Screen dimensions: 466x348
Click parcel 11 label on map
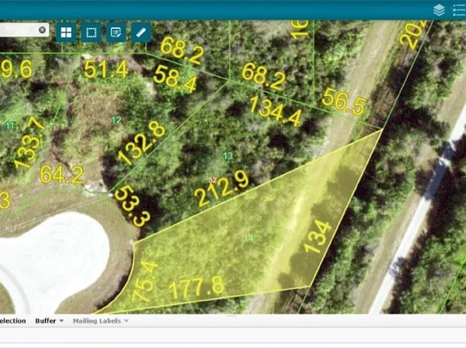point(10,126)
